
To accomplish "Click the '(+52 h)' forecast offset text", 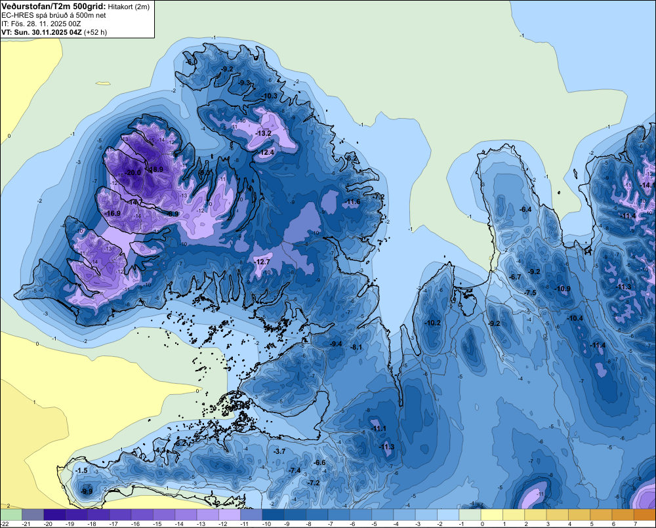I will point(96,32).
